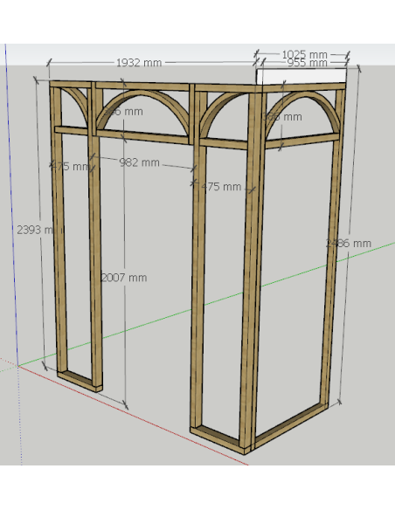Click the 2486 mm dimension on right side
This screenshot has width=395, height=510.
pos(349,243)
